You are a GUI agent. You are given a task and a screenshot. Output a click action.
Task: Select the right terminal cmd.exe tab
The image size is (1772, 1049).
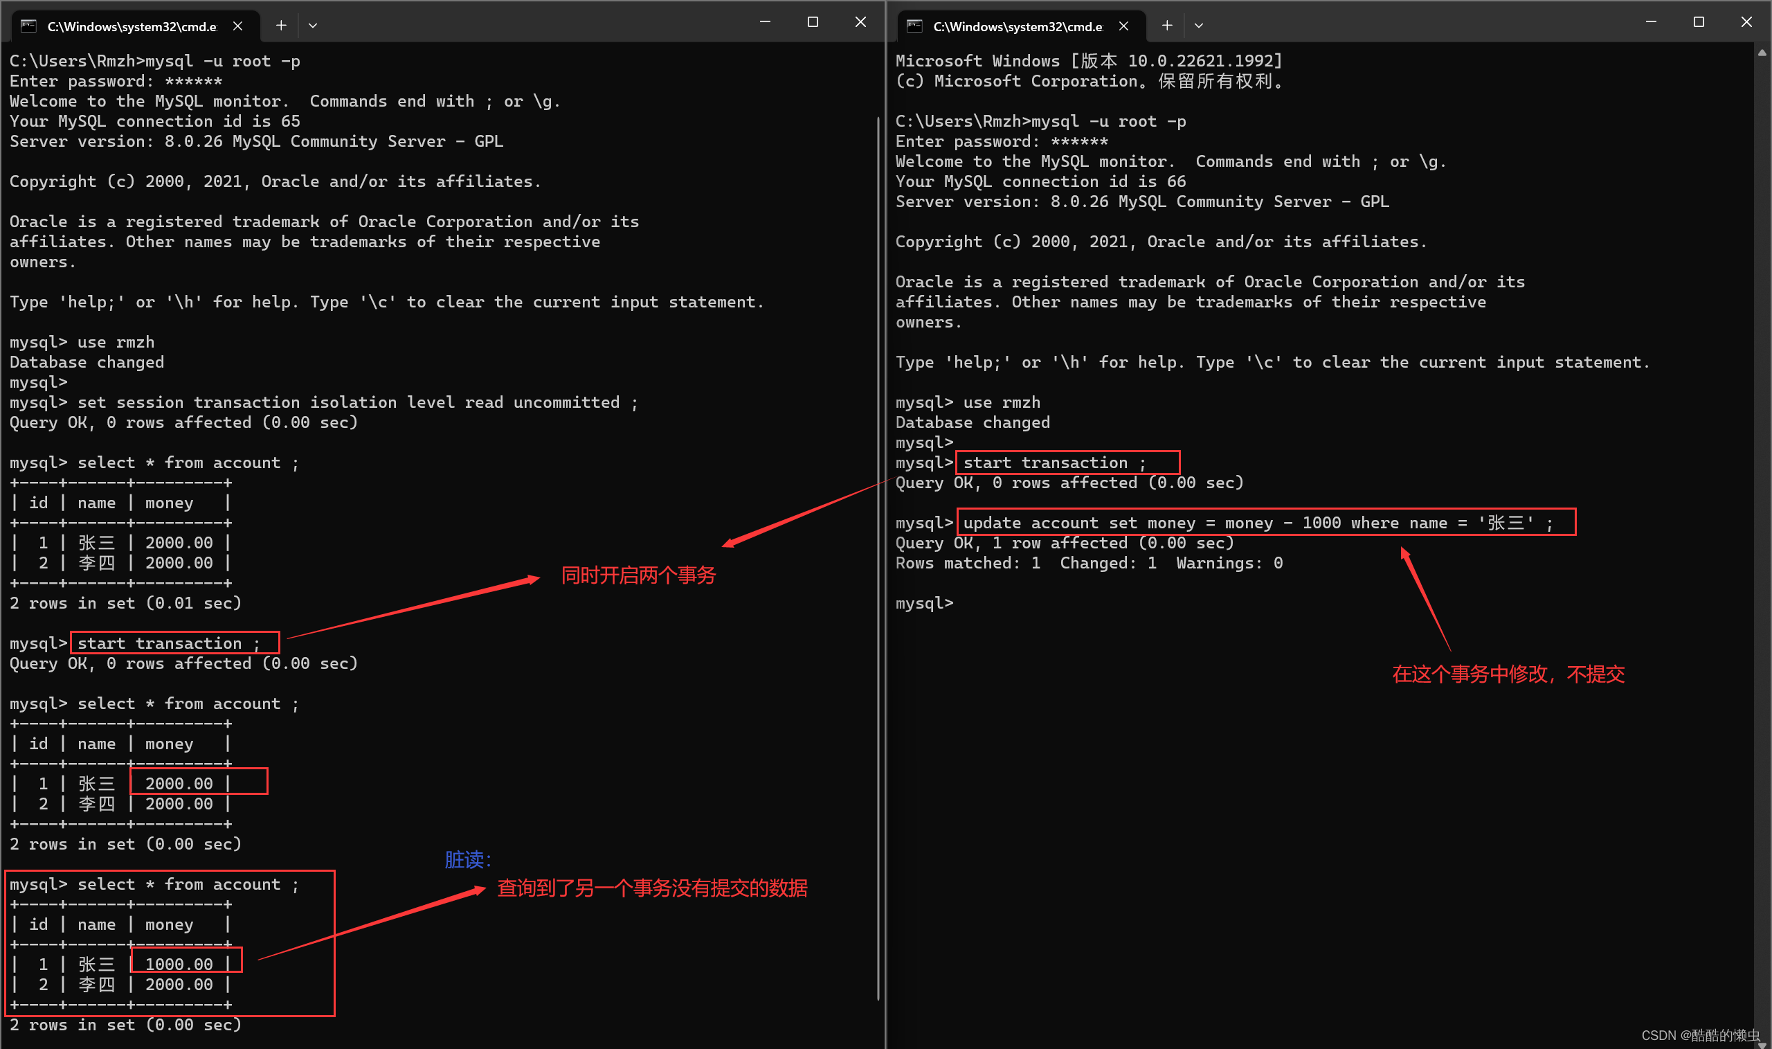coord(1022,26)
